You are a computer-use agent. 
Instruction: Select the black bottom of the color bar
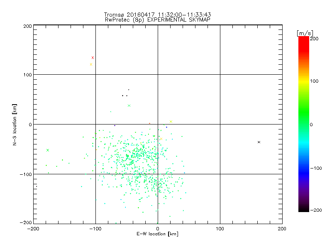[303, 209]
